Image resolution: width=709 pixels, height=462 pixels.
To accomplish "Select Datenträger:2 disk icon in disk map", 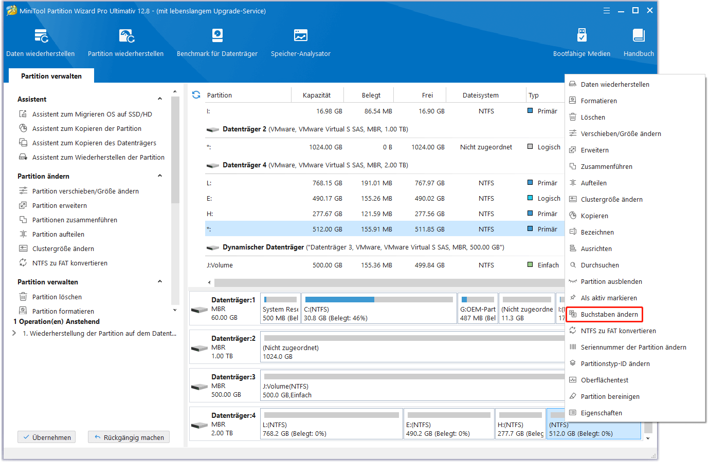I will (x=199, y=348).
